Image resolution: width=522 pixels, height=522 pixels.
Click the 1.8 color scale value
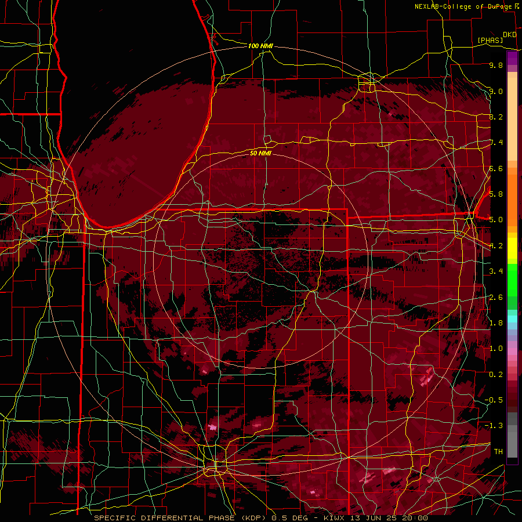496,323
